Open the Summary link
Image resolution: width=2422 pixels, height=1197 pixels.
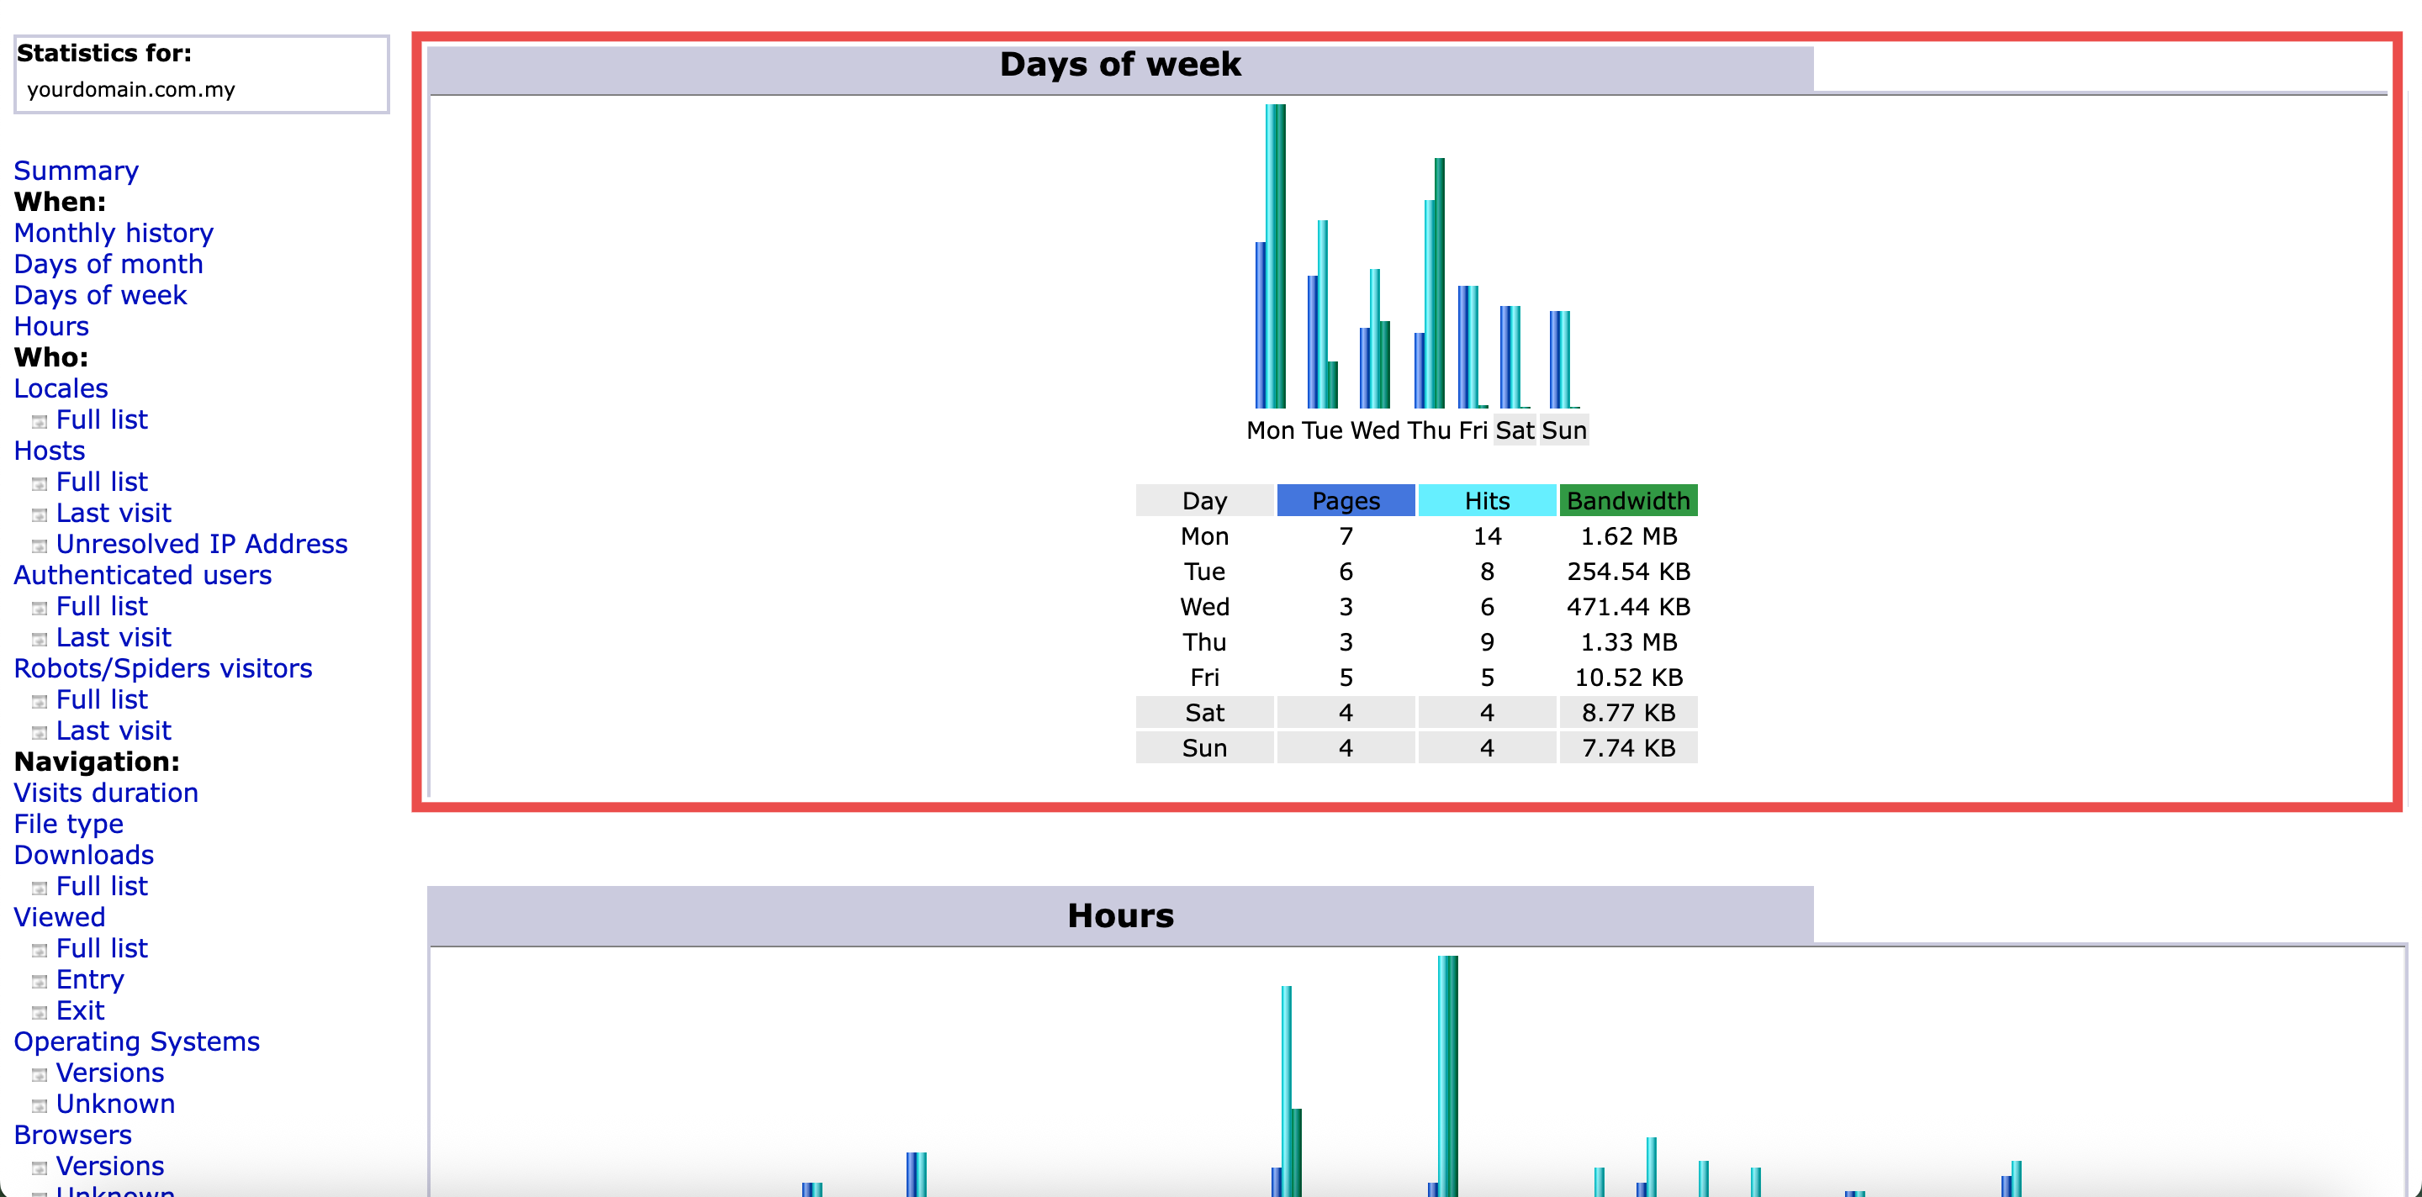click(x=77, y=171)
